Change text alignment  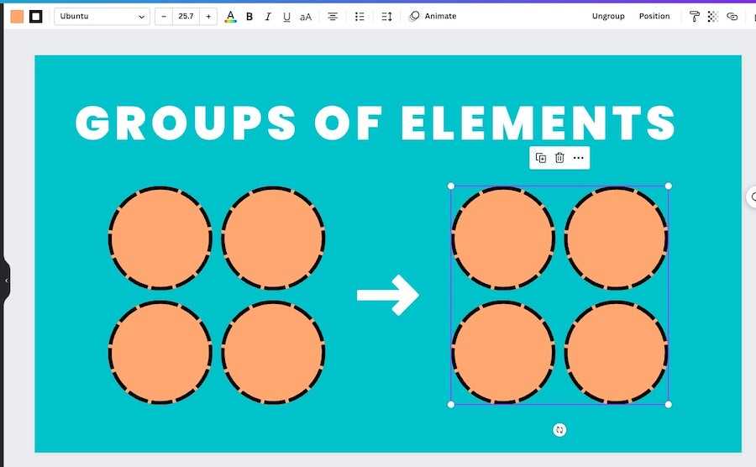click(x=333, y=17)
